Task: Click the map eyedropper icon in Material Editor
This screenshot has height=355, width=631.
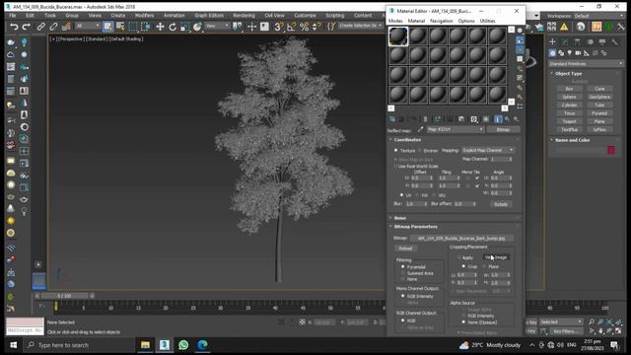Action: [421, 129]
